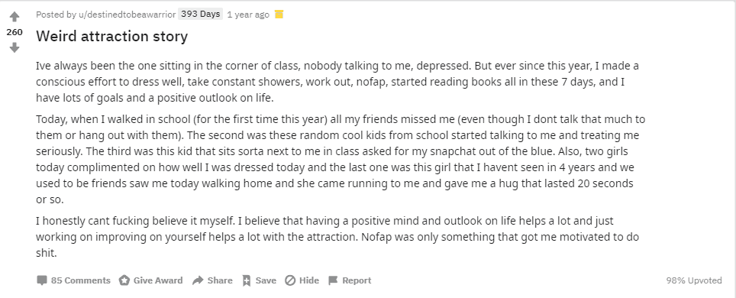The width and height of the screenshot is (736, 298).
Task: Upvote the Weird attraction story post
Action: tap(15, 17)
